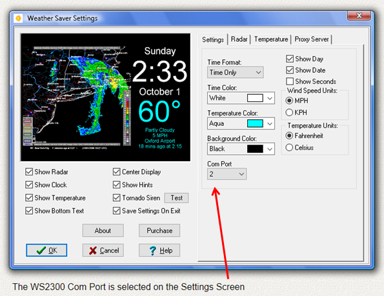Toggle the Tornado Siren checkbox
This screenshot has width=384, height=296.
point(117,198)
